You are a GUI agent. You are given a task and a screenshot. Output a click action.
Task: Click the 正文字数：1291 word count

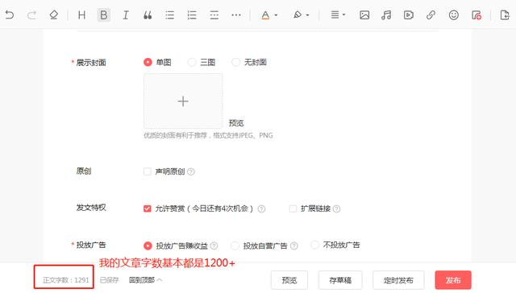(x=66, y=280)
